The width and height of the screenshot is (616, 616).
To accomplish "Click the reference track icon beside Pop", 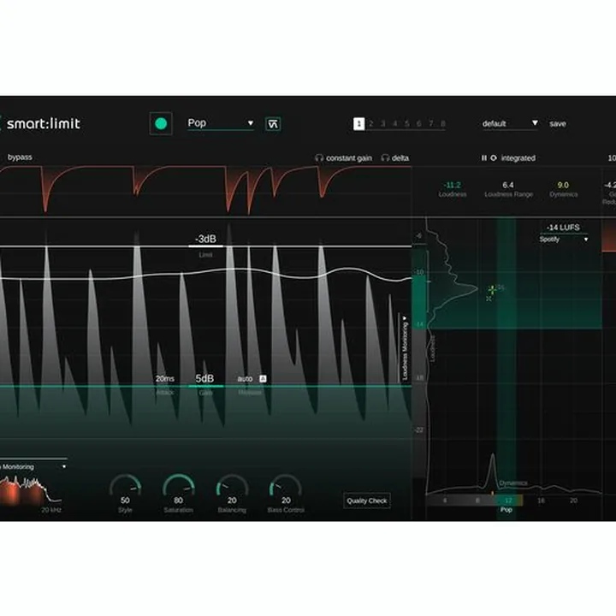I will point(273,124).
